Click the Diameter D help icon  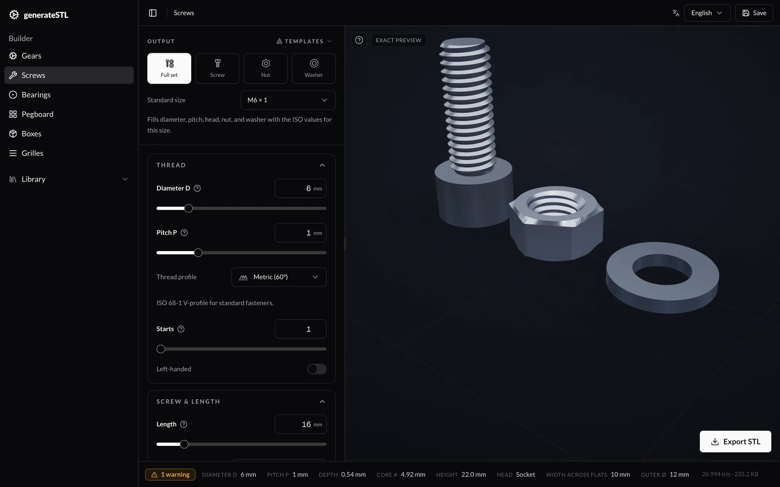point(197,188)
